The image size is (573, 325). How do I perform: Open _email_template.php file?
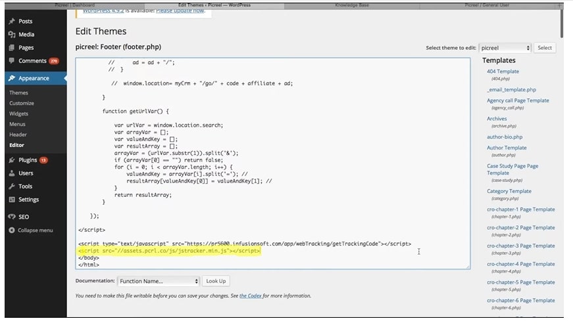tap(511, 89)
